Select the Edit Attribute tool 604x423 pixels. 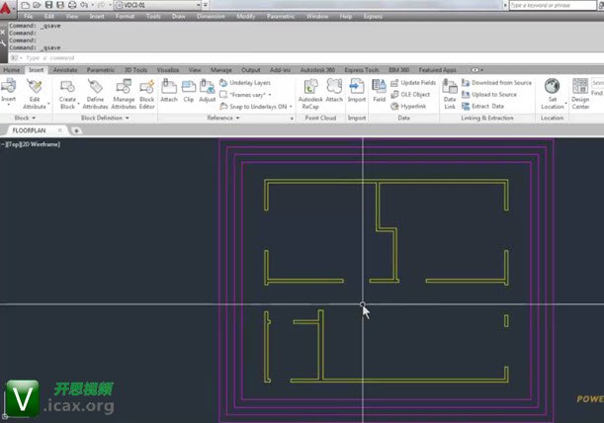[35, 90]
